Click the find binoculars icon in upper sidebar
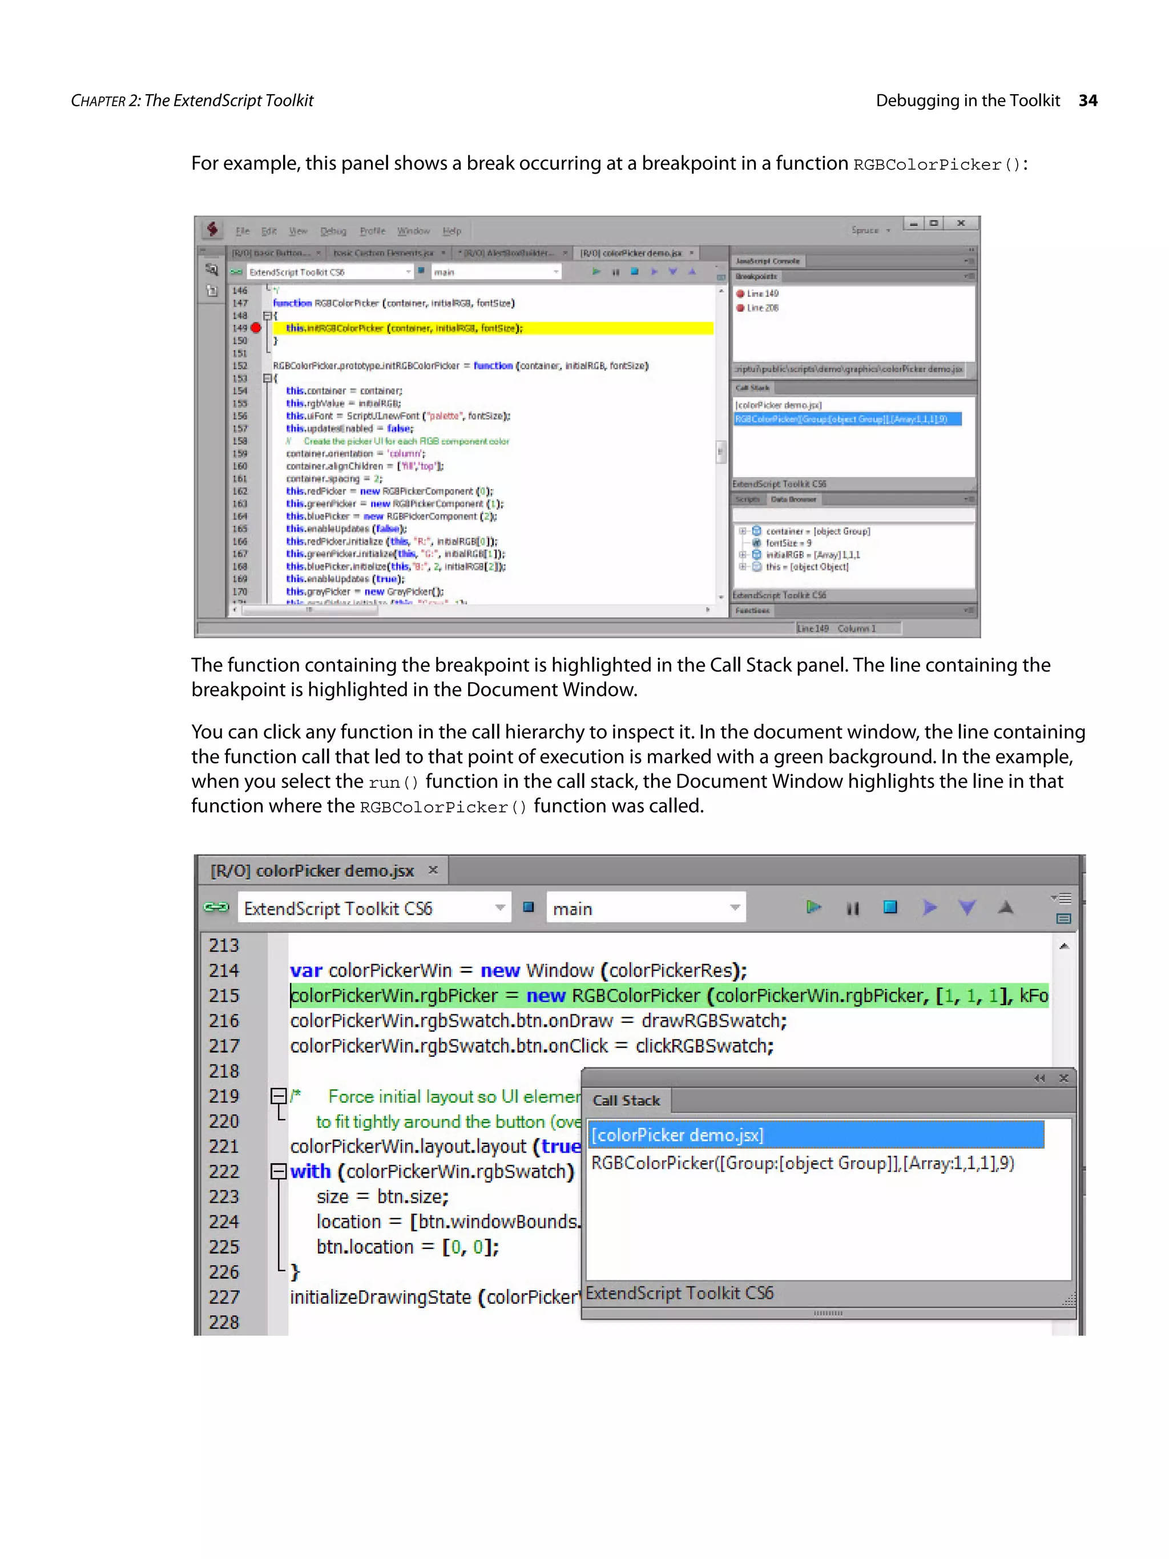This screenshot has height=1559, width=1169. tap(211, 269)
